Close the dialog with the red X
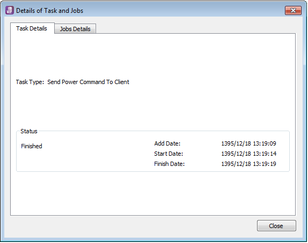 [x=293, y=10]
